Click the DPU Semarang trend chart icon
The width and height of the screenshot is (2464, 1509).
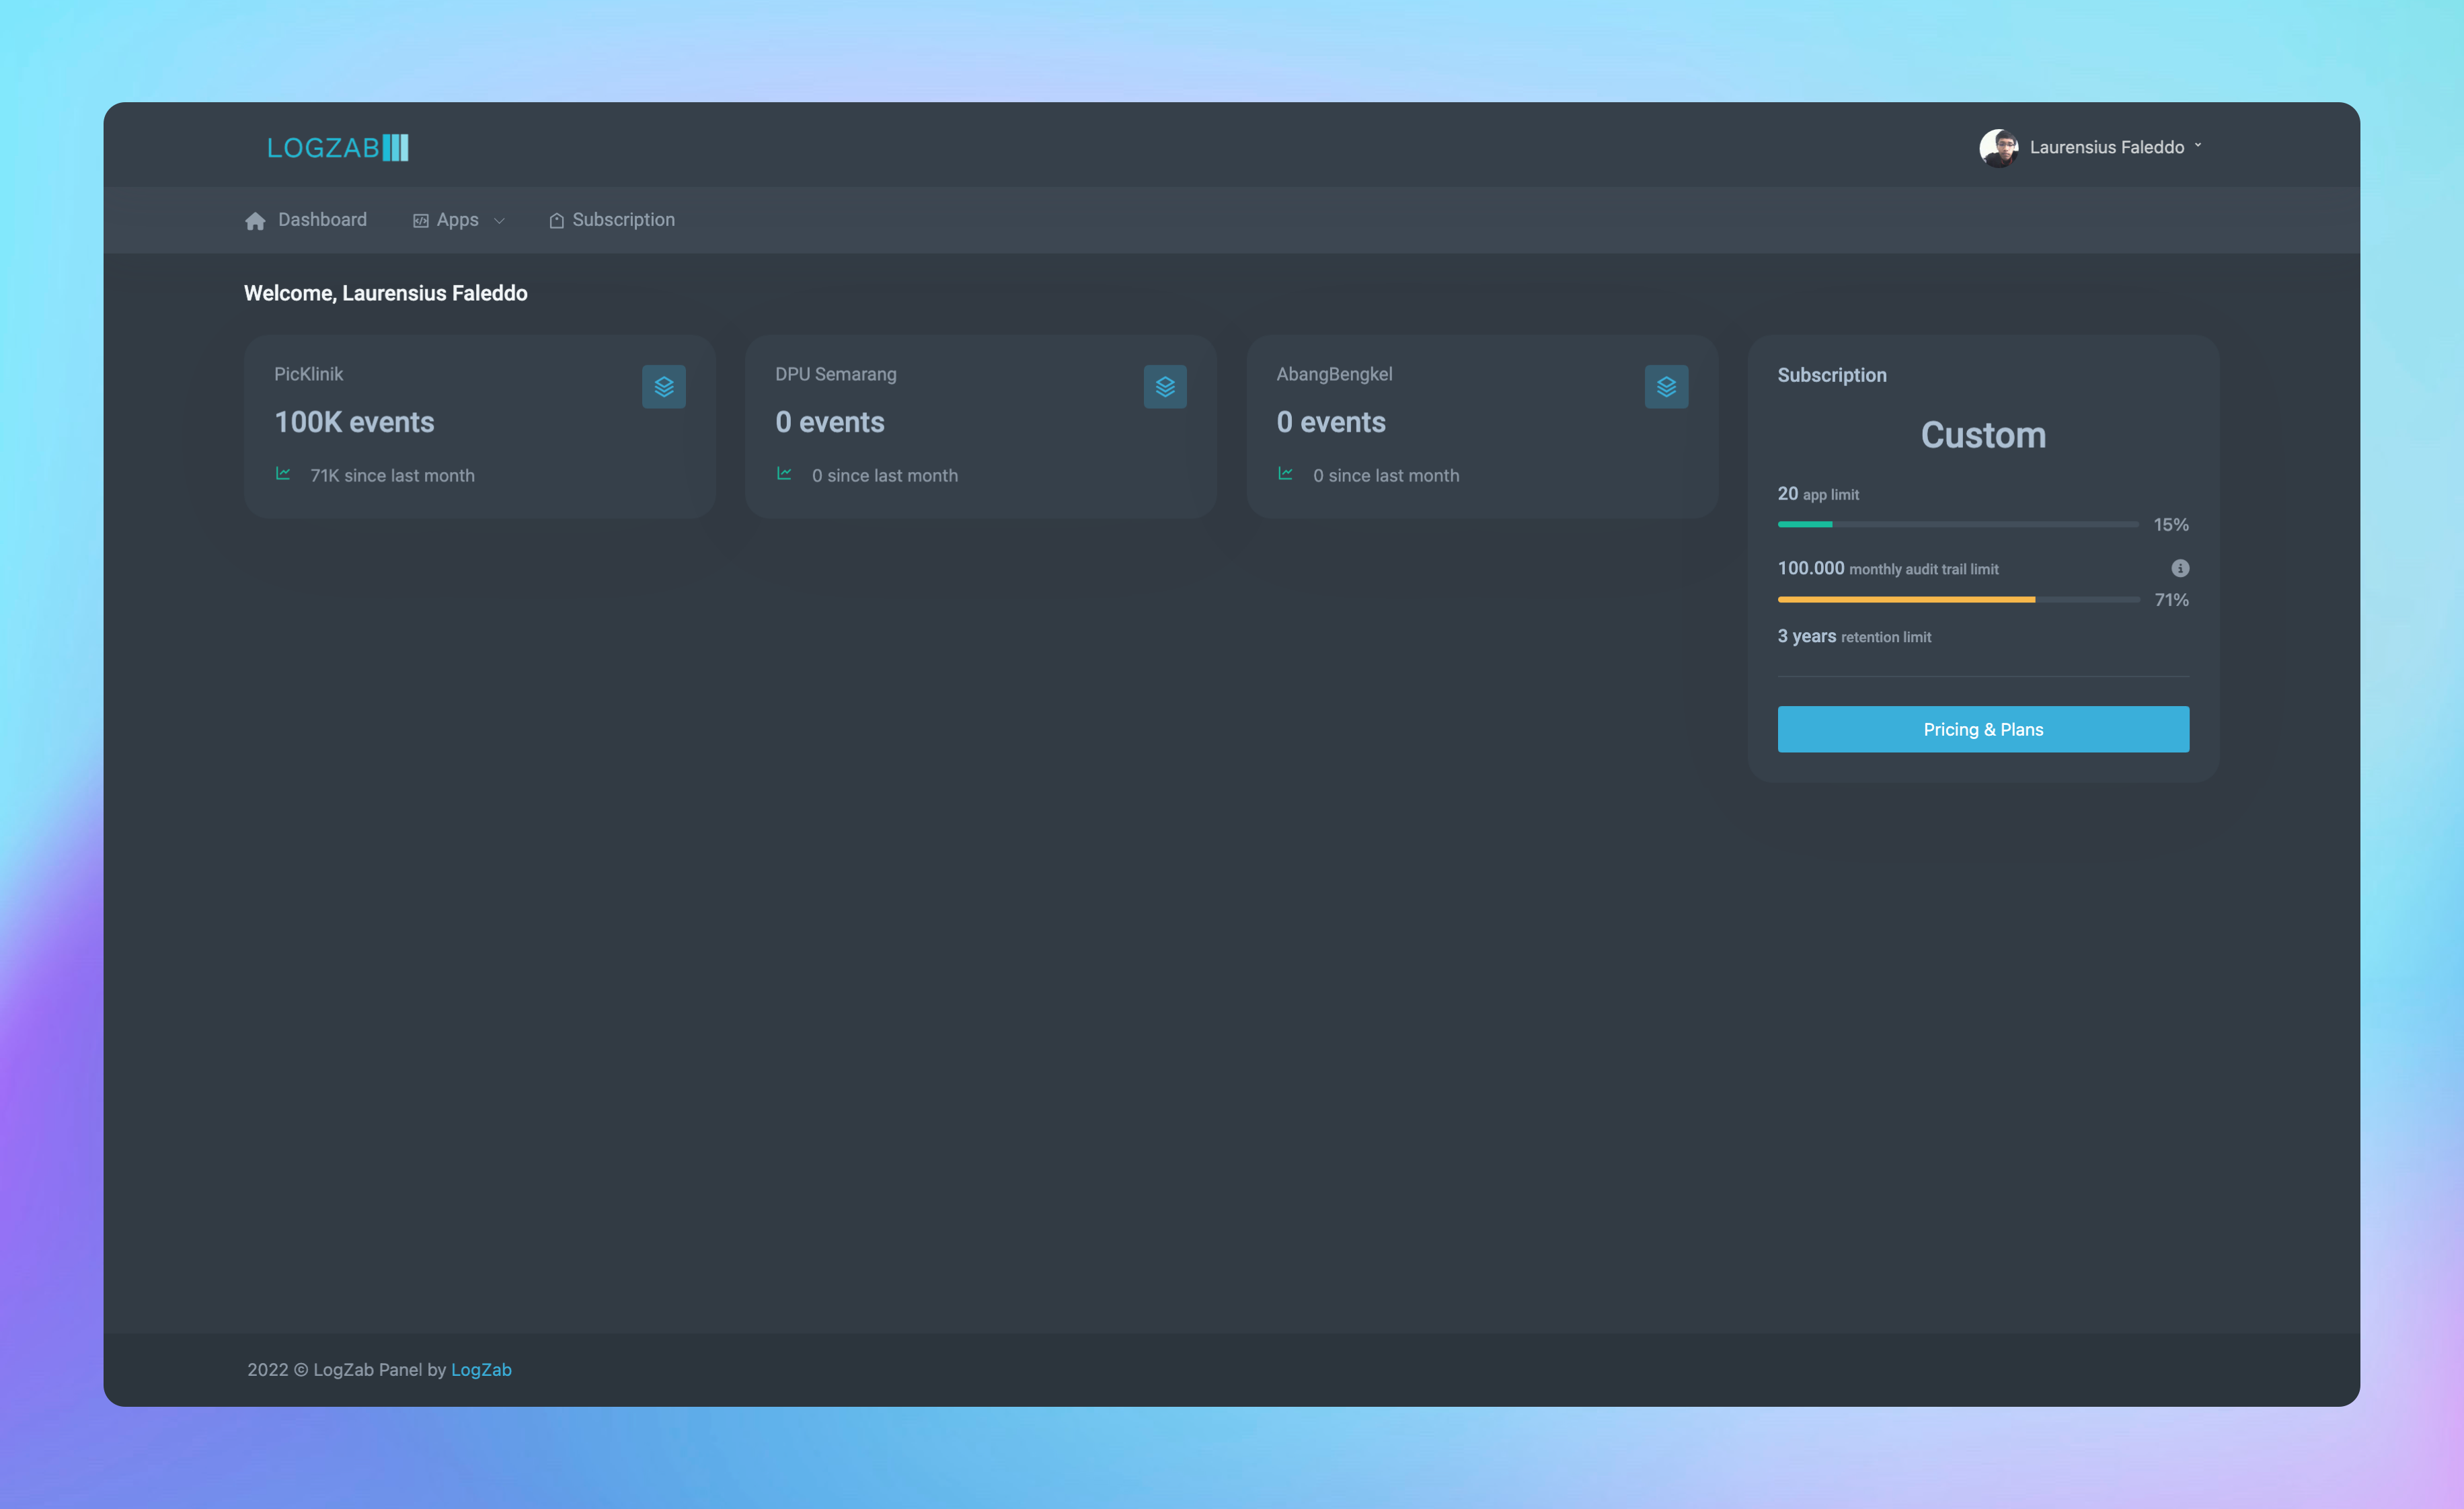click(x=784, y=474)
